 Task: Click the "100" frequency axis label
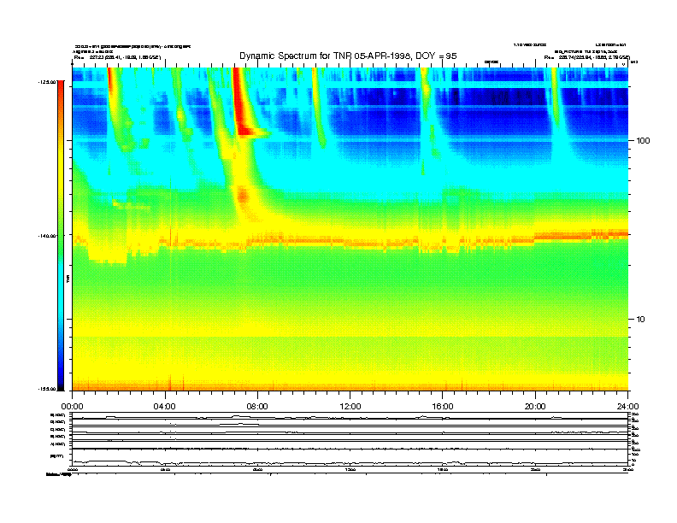pos(643,141)
